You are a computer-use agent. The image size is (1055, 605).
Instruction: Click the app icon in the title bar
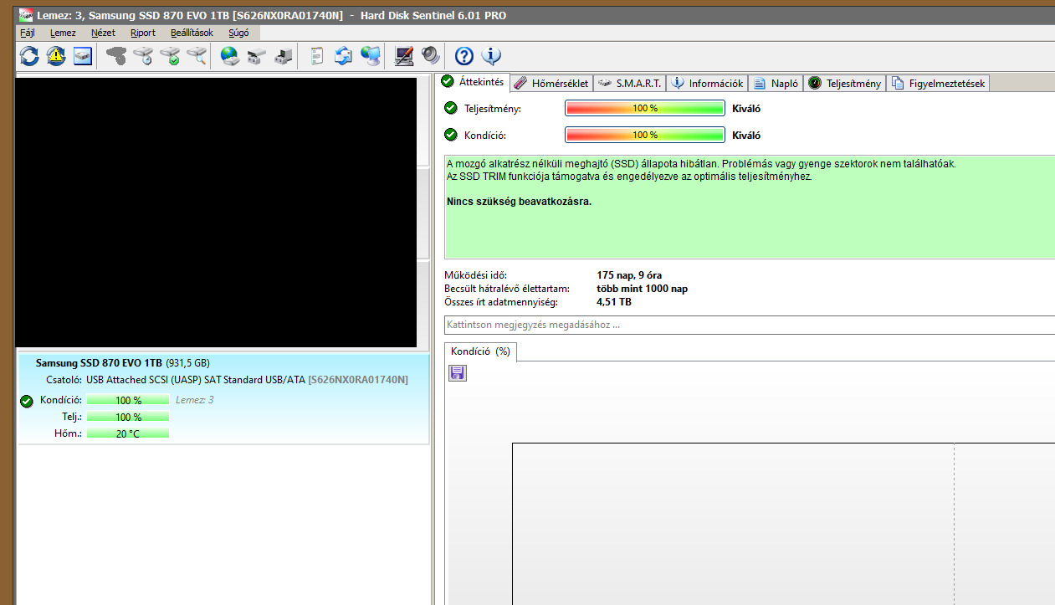[27, 15]
